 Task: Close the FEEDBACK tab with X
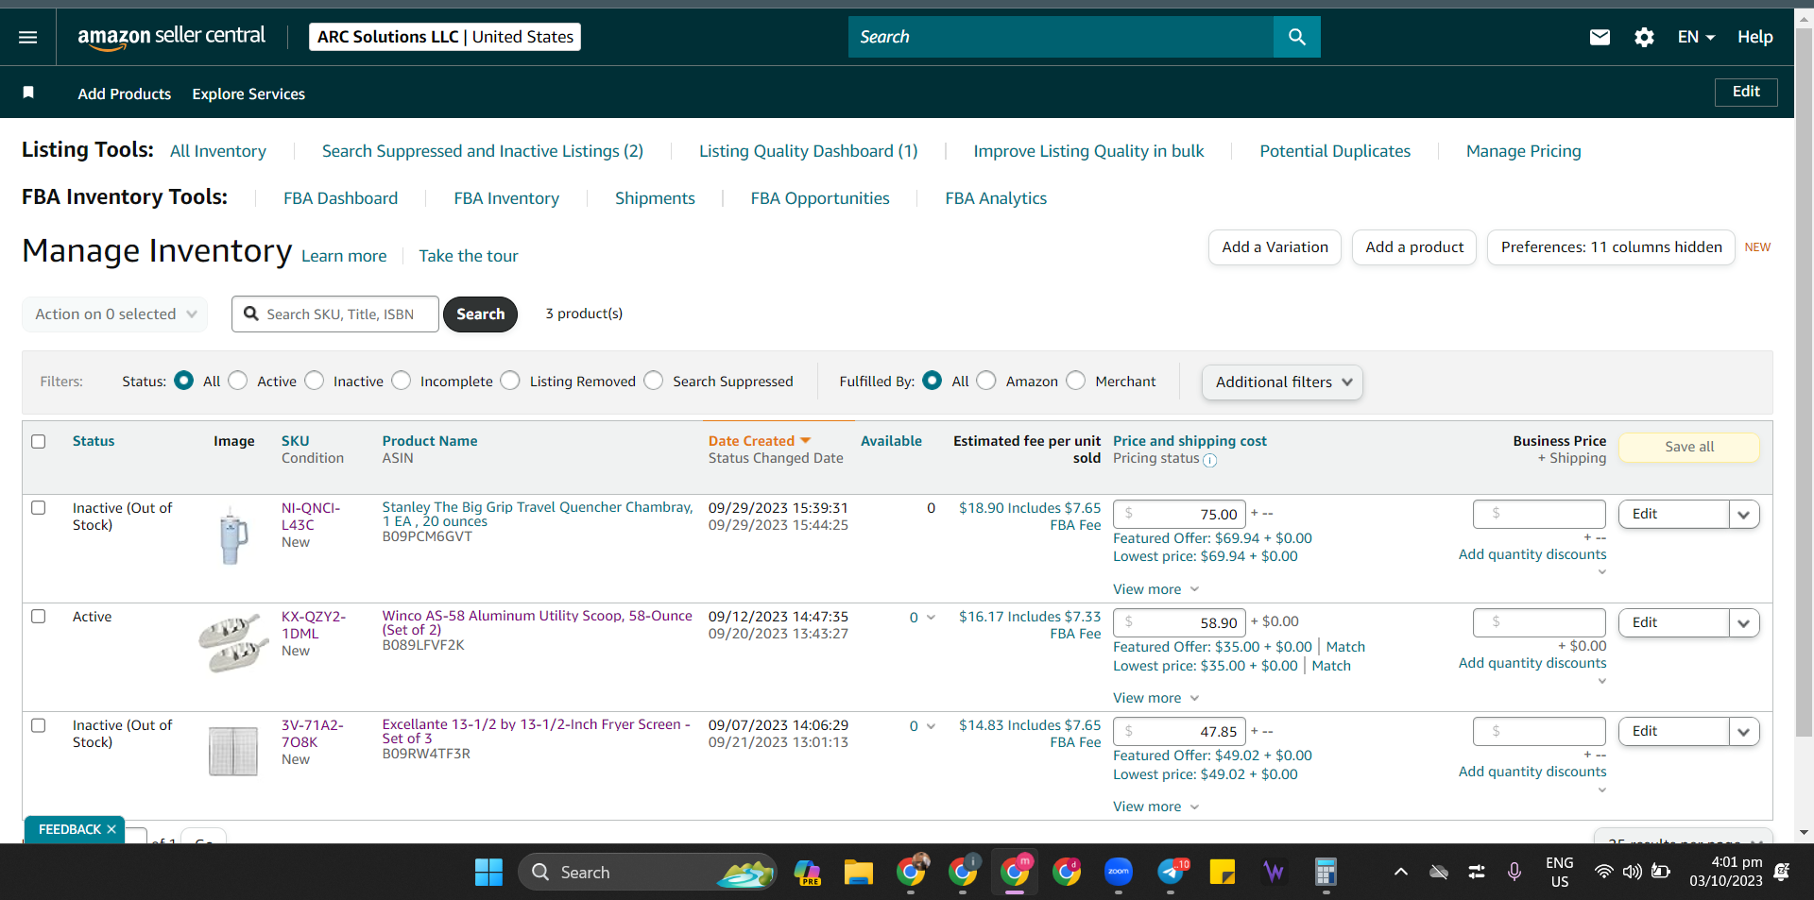point(111,829)
